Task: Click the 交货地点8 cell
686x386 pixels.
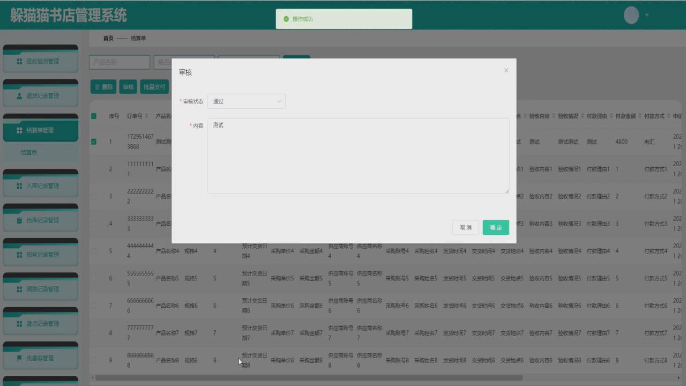Action: 512,360
